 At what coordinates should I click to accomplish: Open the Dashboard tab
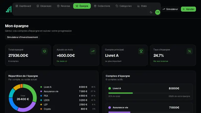pyautogui.click(x=23, y=6)
